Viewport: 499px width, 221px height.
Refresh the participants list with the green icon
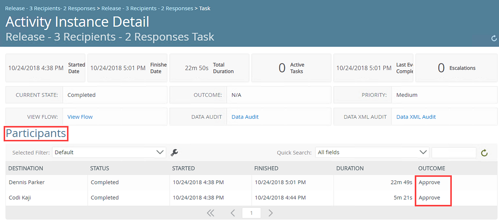(x=484, y=153)
